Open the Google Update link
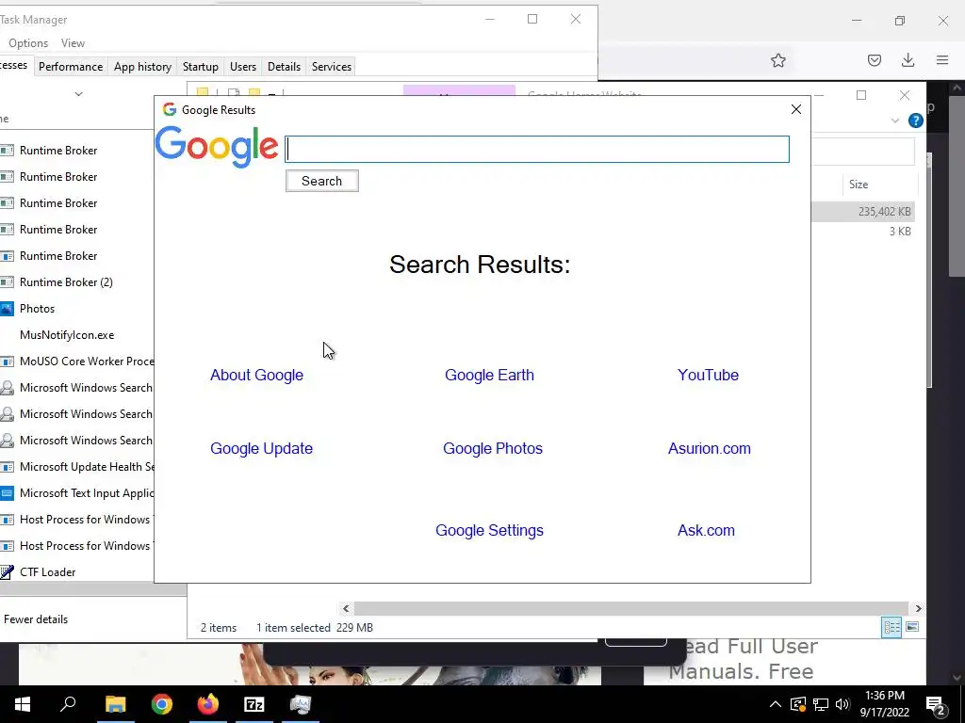This screenshot has height=723, width=965. [262, 449]
